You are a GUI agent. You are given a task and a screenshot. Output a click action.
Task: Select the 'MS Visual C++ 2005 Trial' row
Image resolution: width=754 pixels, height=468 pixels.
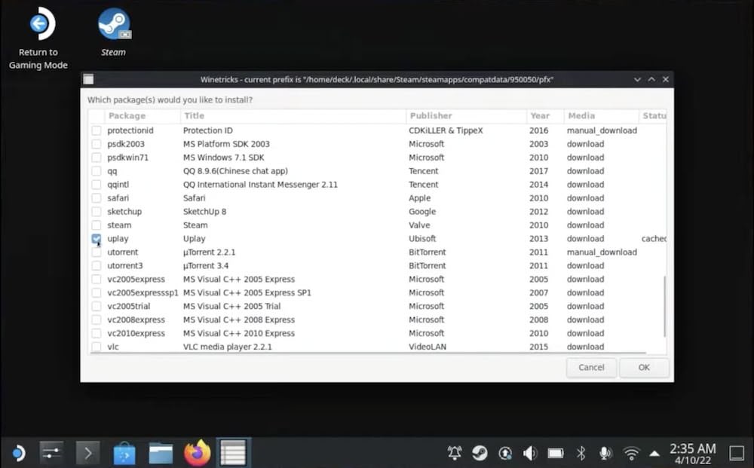tap(378, 306)
